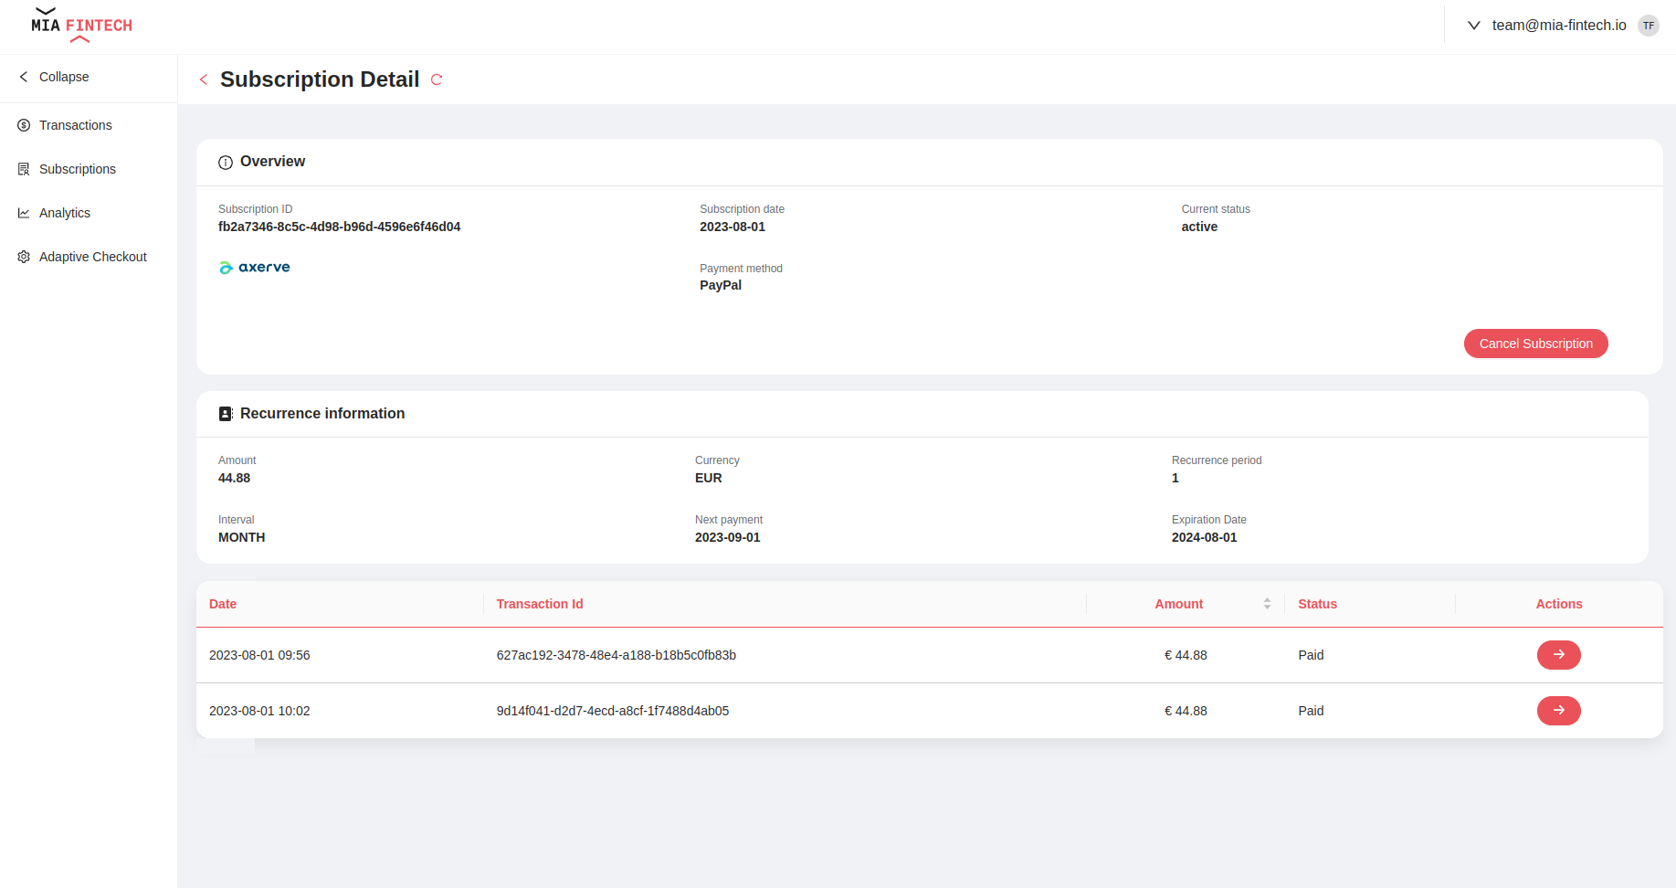Click the Adaptive Checkout gear icon

23,257
